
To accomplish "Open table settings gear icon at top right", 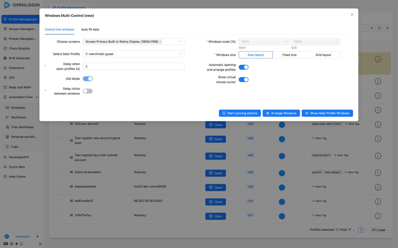I will (387, 28).
